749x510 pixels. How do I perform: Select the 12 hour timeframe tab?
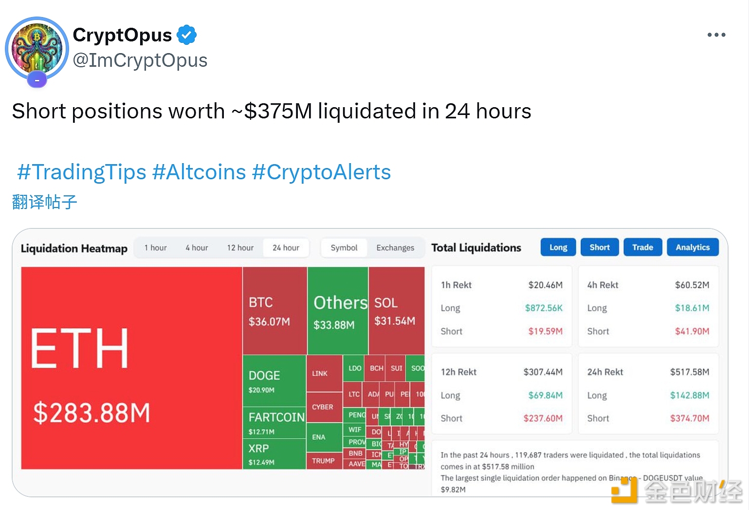pyautogui.click(x=240, y=248)
